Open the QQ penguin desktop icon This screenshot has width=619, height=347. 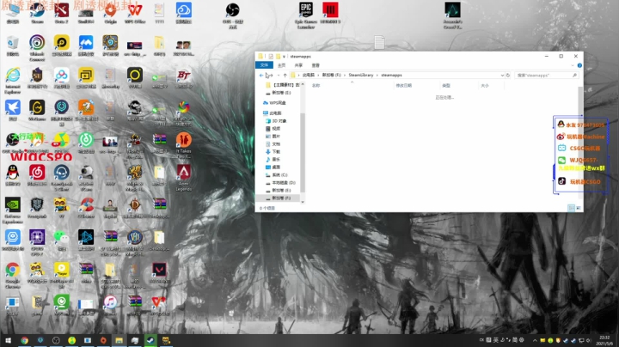pyautogui.click(x=13, y=175)
